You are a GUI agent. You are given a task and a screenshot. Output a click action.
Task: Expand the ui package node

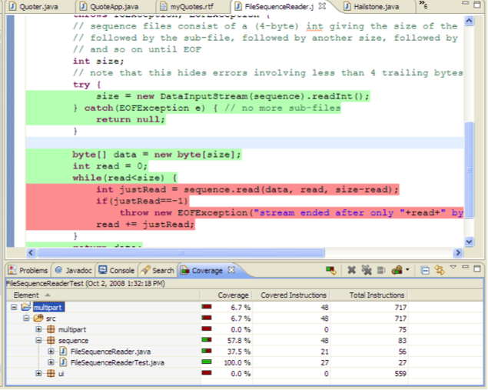pyautogui.click(x=39, y=373)
